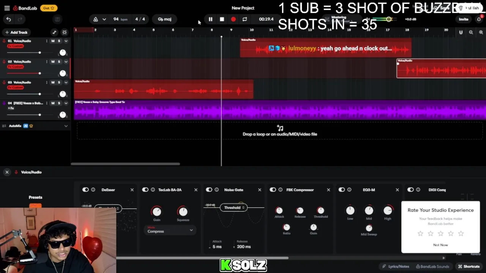486x273 pixels.
Task: Start recording with the red circle
Action: coord(233,19)
